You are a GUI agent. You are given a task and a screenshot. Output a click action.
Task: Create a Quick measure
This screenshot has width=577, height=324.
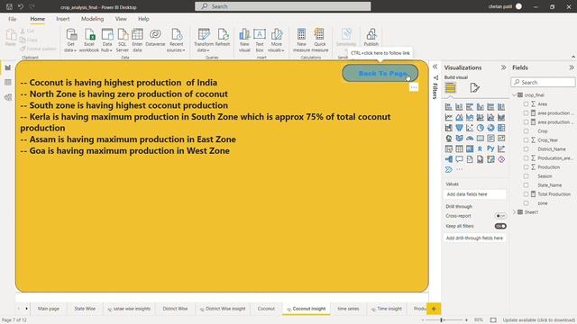tap(319, 40)
